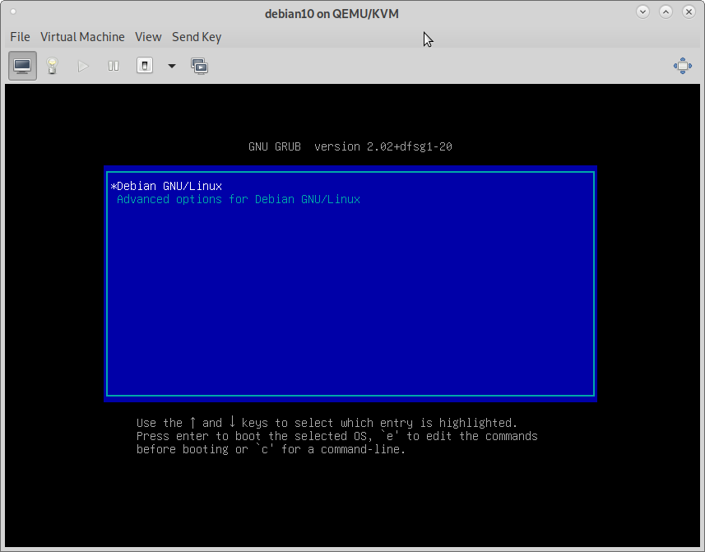Switch the console to fullscreen mode
Screen dimensions: 705x552
[682, 66]
